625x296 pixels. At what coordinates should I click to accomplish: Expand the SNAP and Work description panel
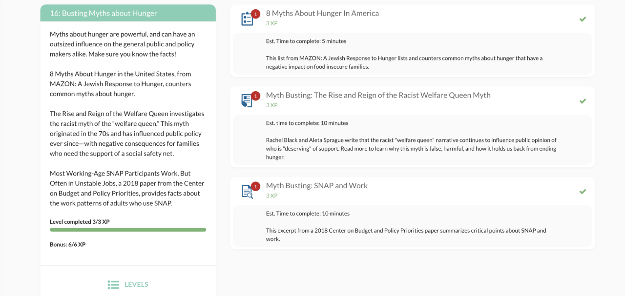[x=413, y=226]
